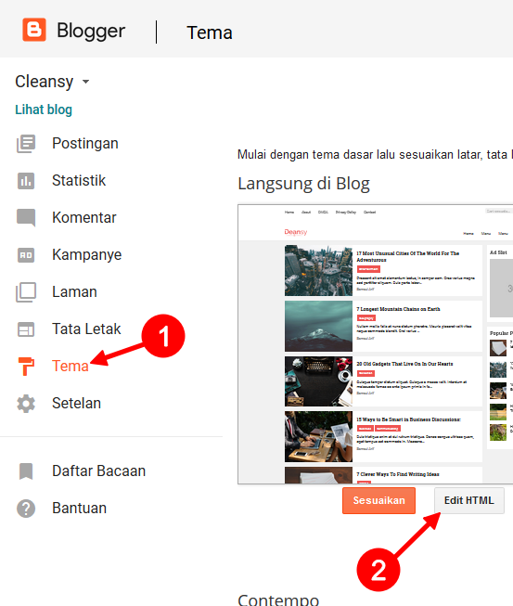Open the Cleansy blog selector name

[x=44, y=82]
